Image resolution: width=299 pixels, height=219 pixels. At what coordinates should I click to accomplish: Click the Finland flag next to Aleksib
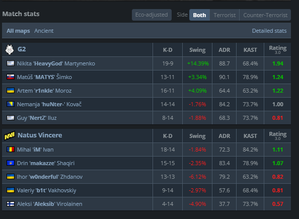coord(11,204)
